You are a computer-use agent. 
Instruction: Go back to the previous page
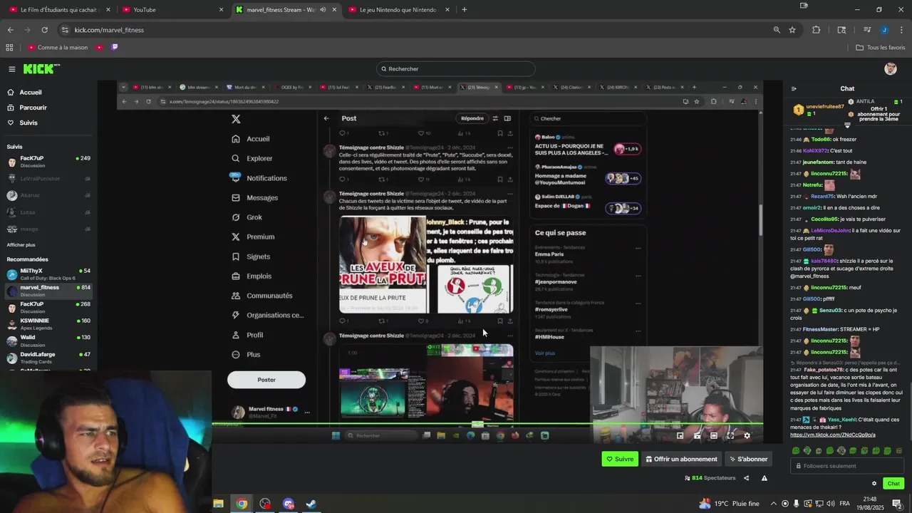pos(10,30)
